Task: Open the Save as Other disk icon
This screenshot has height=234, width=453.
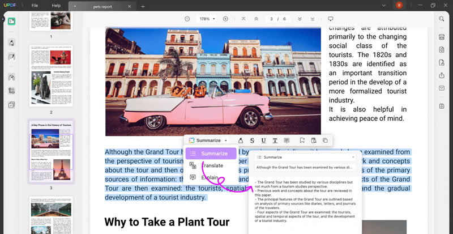Action: tap(442, 106)
